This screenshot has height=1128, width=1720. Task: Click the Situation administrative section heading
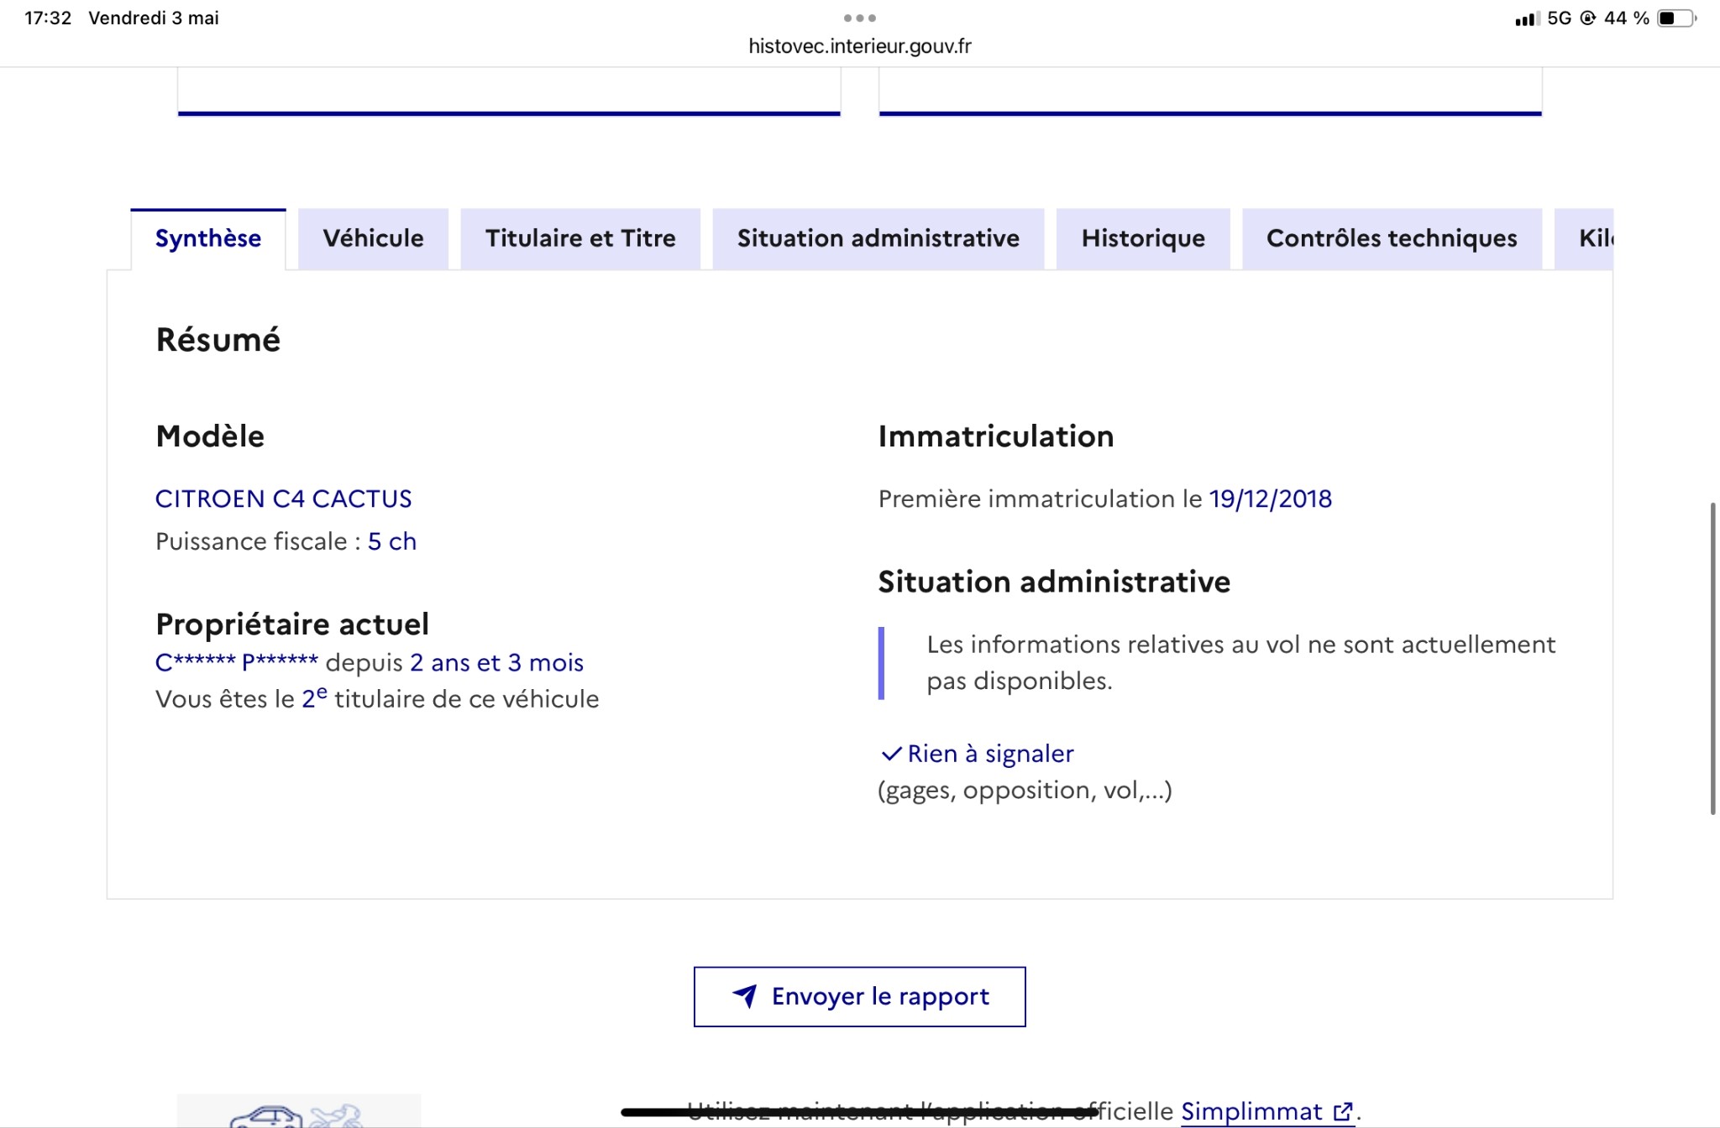point(1054,582)
